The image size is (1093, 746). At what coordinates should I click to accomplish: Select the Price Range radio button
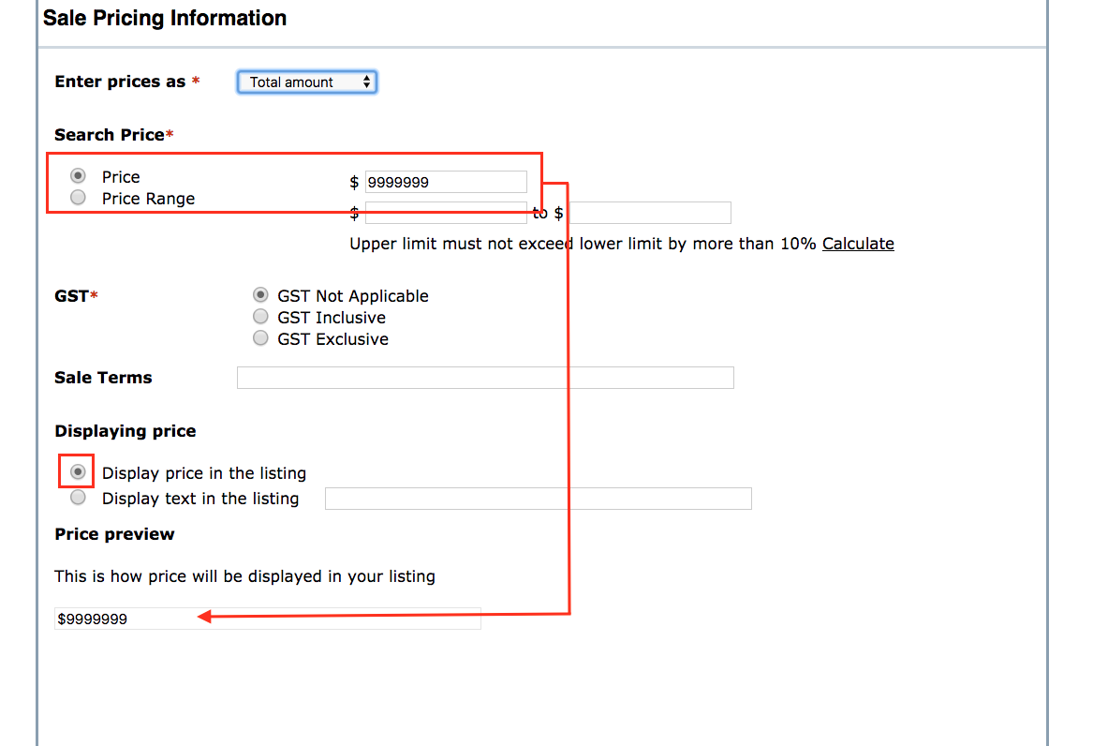[x=79, y=198]
